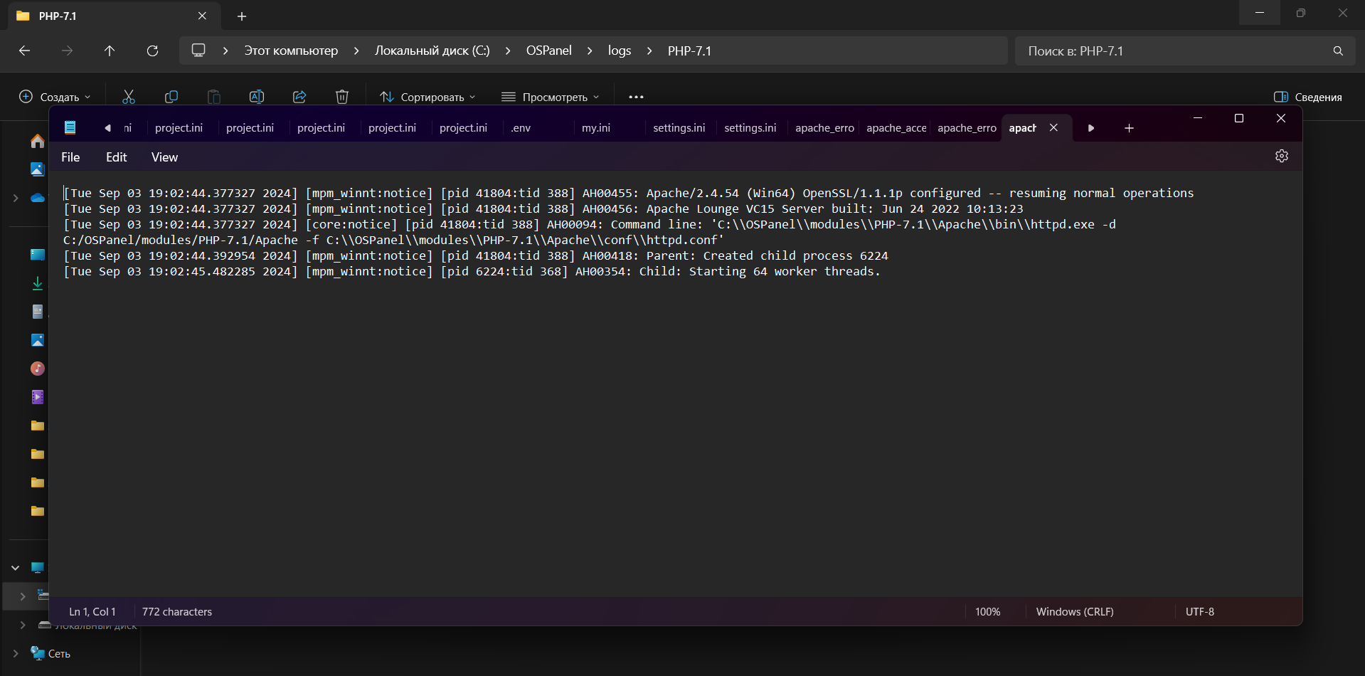Screen dimensions: 1365x676
Task: Open Documents icon in the sidebar
Action: (x=38, y=312)
